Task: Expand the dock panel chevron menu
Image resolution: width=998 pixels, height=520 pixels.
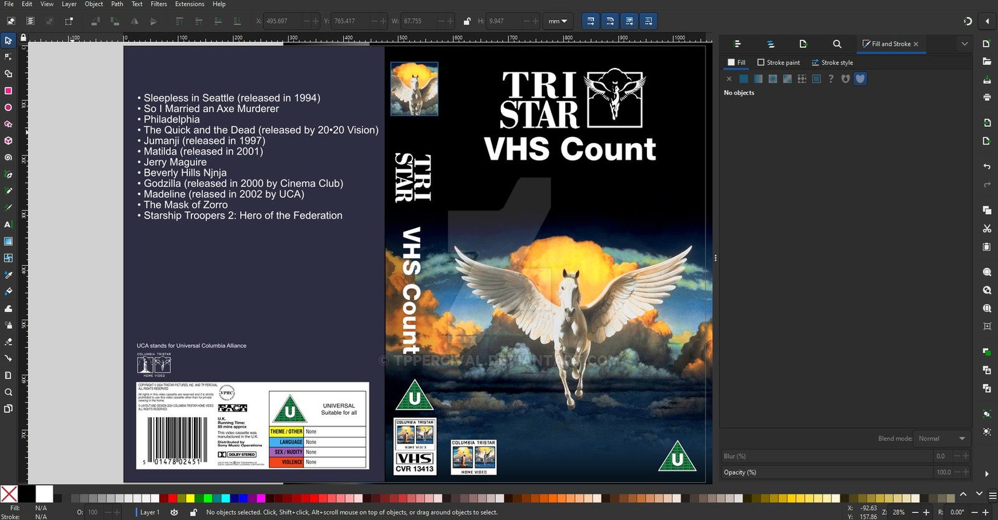Action: coord(964,44)
